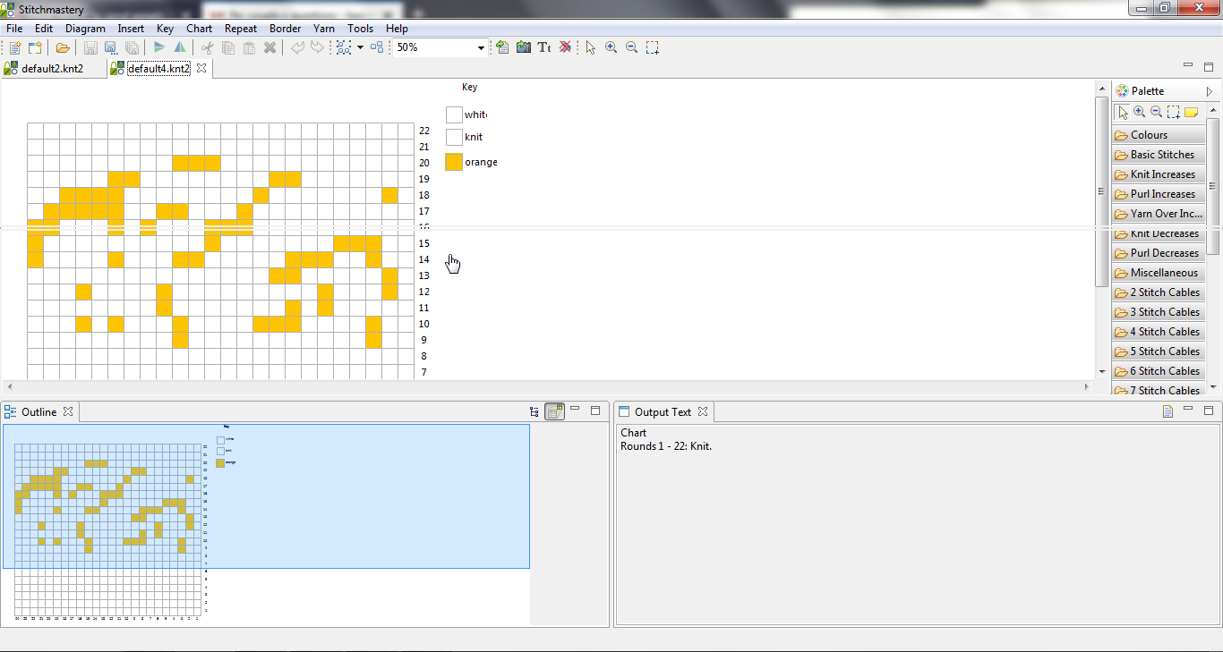The height and width of the screenshot is (652, 1223).
Task: Click the Text (Tt) tool icon
Action: click(543, 47)
